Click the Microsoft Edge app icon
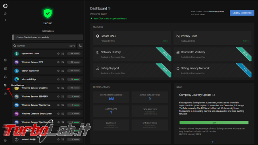The image size is (258, 145). pos(16,79)
